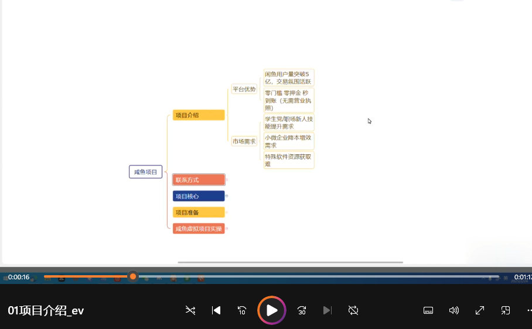The width and height of the screenshot is (532, 329).
Task: Click the 零门槛 零押金 leaf
Action: (x=289, y=100)
